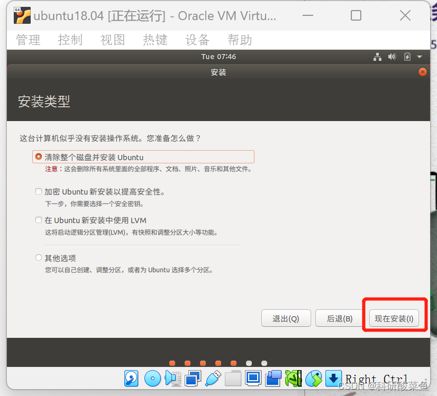The height and width of the screenshot is (396, 437).
Task: Open the 视图 menu
Action: click(113, 40)
